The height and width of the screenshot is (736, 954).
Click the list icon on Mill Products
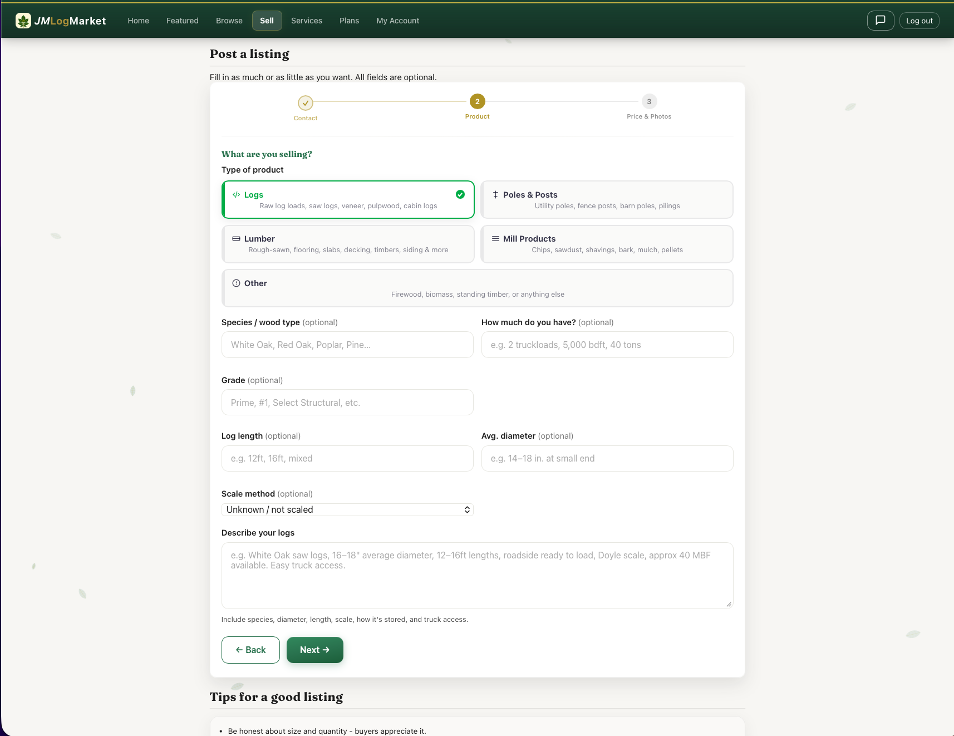click(495, 238)
